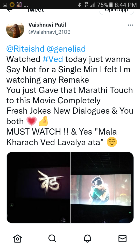This screenshot has height=248, width=140.
Task: Open the Search magnifier icon
Action: tap(52, 238)
